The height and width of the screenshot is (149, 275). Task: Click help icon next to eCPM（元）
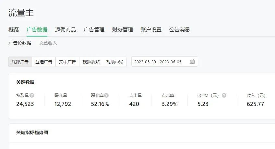click(x=224, y=95)
